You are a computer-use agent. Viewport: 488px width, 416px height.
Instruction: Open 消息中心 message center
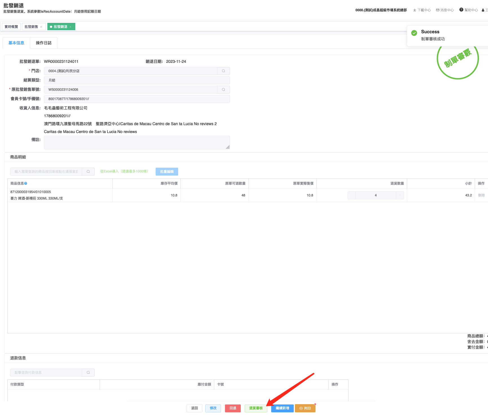[x=445, y=10]
